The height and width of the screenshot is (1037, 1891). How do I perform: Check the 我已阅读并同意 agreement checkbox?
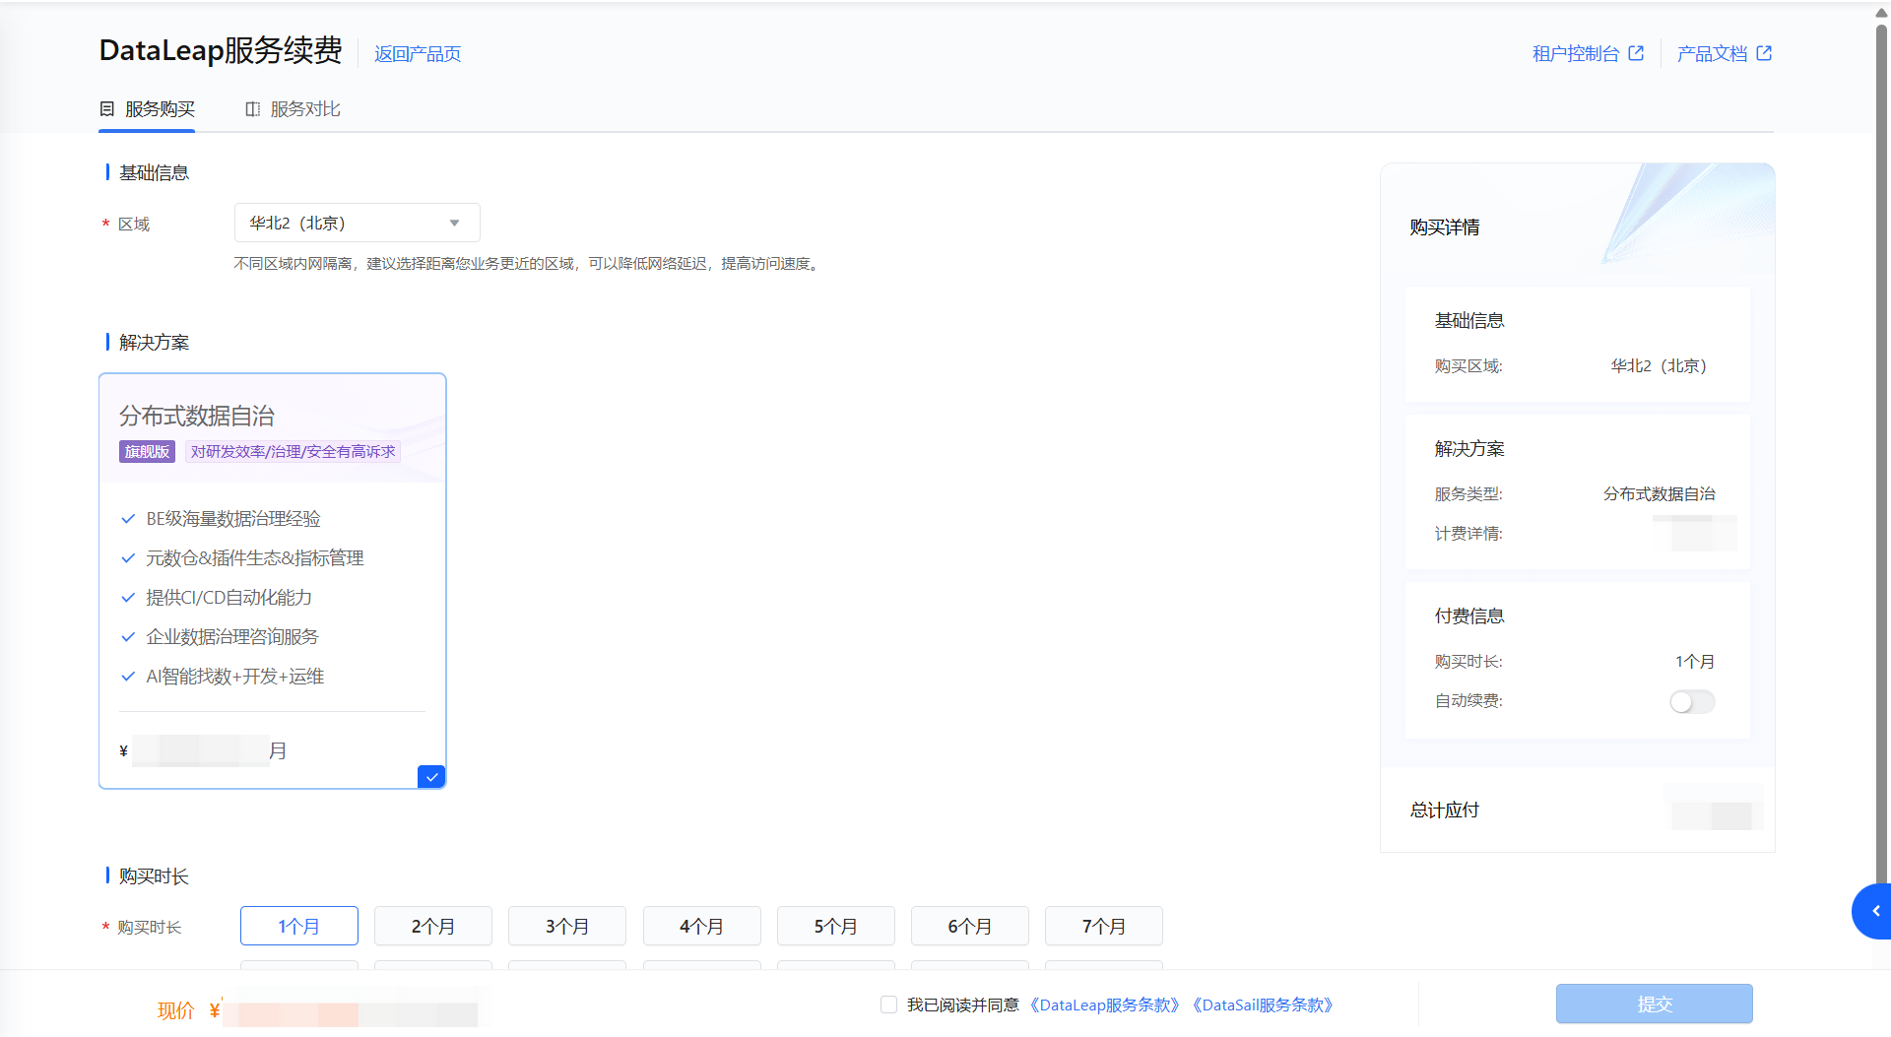[x=888, y=1005]
